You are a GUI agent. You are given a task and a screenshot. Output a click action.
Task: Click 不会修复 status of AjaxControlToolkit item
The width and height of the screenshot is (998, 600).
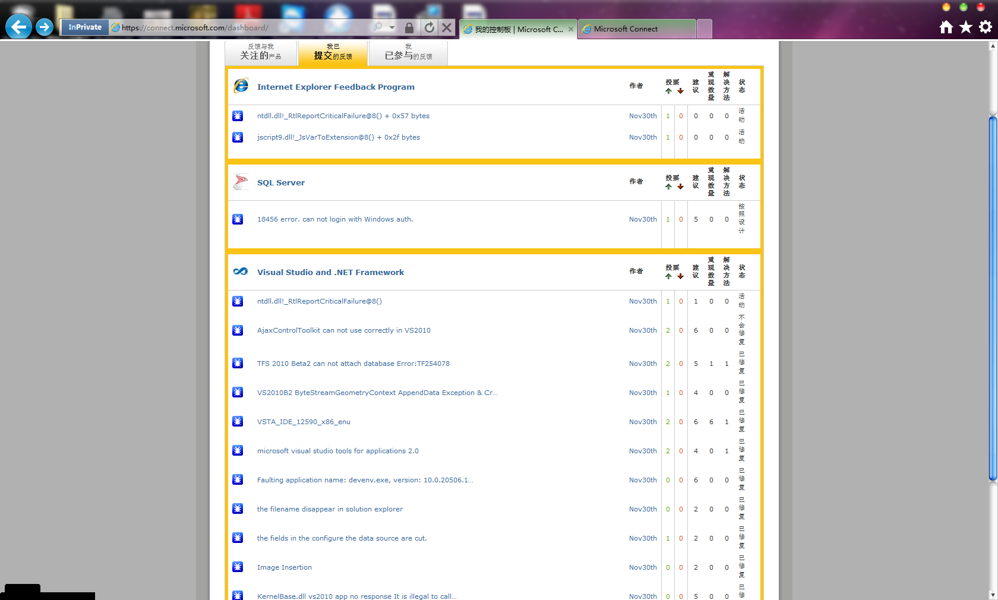pos(741,330)
